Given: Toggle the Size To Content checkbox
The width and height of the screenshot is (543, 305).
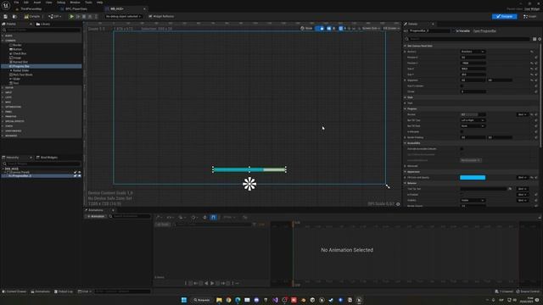Looking at the screenshot, I should [x=462, y=86].
